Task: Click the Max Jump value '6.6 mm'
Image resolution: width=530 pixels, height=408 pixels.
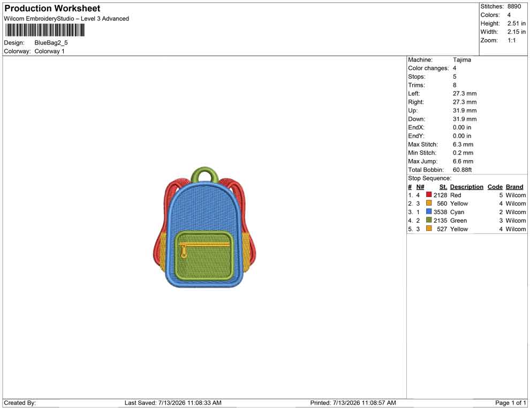Action: 463,161
